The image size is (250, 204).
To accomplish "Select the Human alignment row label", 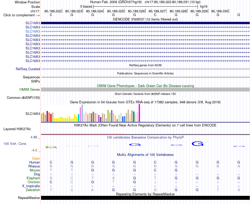I will click(34, 162).
